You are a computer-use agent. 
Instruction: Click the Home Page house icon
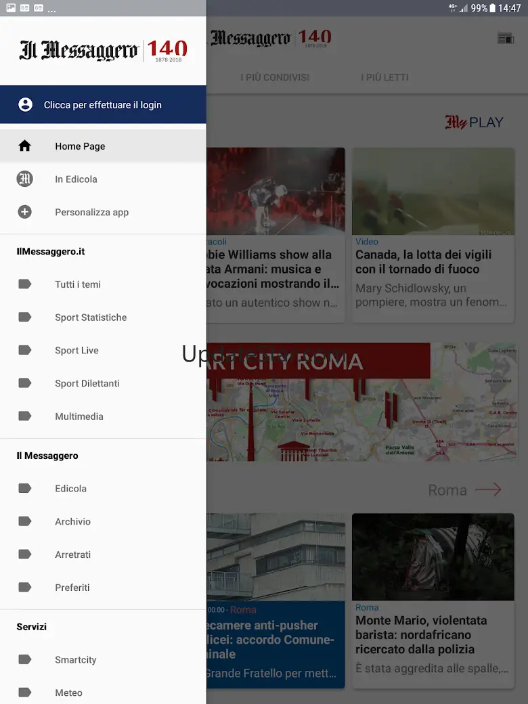click(x=24, y=146)
